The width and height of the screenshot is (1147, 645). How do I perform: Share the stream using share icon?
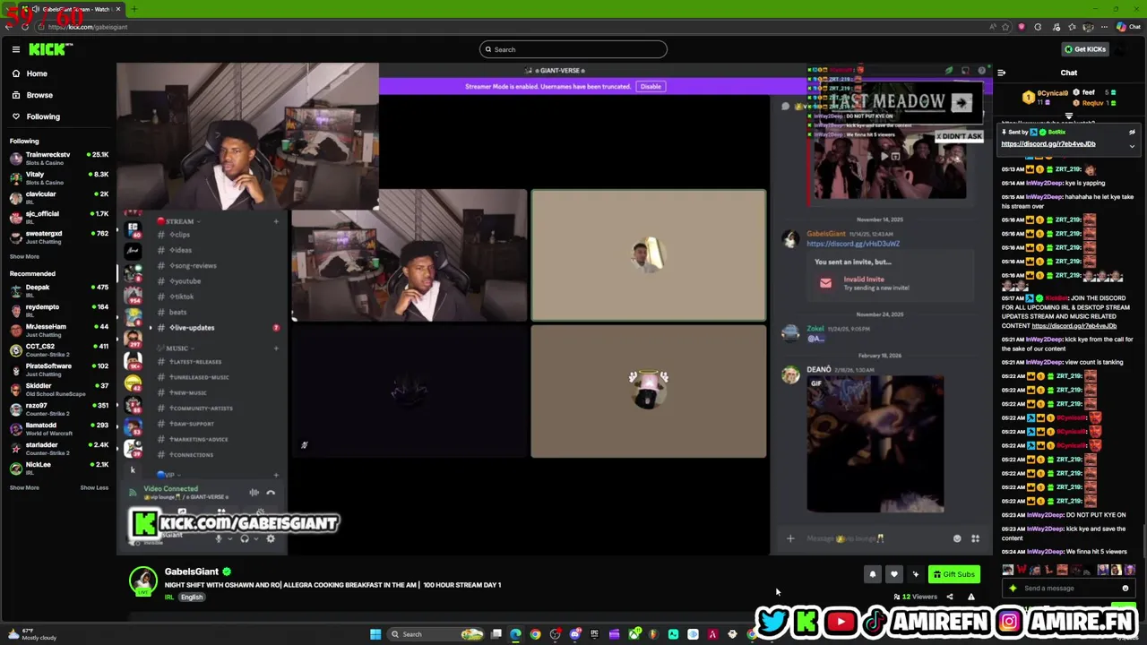[x=950, y=597]
